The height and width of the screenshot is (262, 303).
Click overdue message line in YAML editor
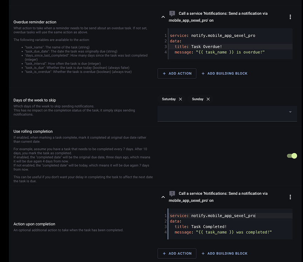[x=220, y=52]
